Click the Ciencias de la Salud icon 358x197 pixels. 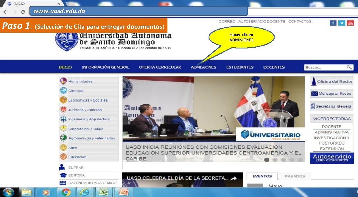tap(63, 129)
